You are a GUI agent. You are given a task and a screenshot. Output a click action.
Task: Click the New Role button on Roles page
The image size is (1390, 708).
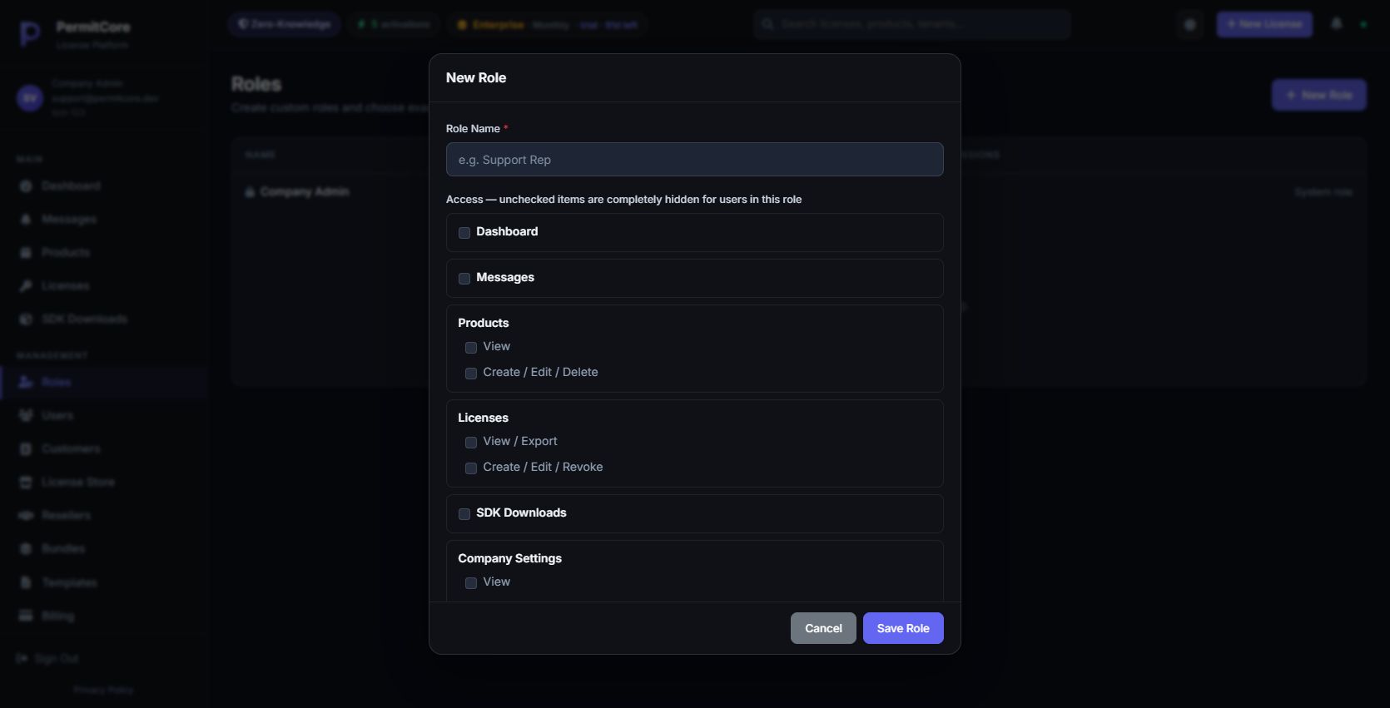[x=1319, y=95]
